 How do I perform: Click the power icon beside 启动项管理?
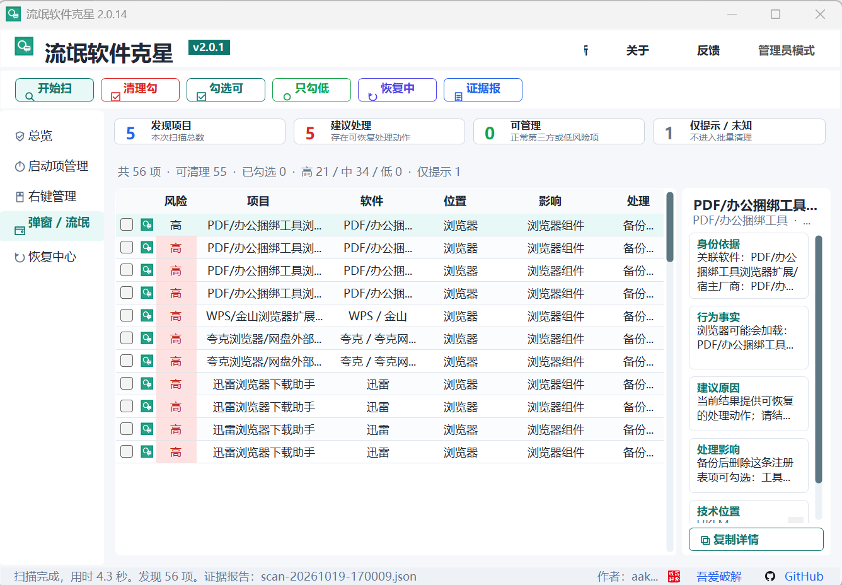point(20,166)
